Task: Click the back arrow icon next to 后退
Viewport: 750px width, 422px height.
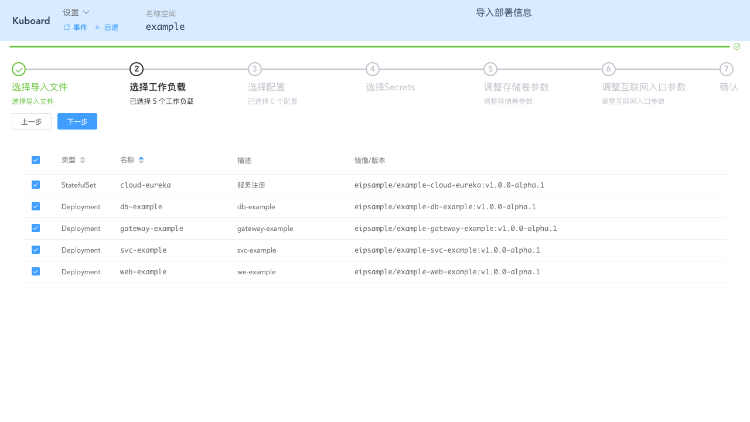Action: [98, 27]
